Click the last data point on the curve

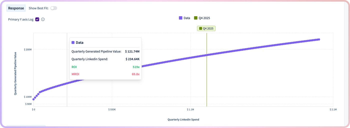[319, 39]
